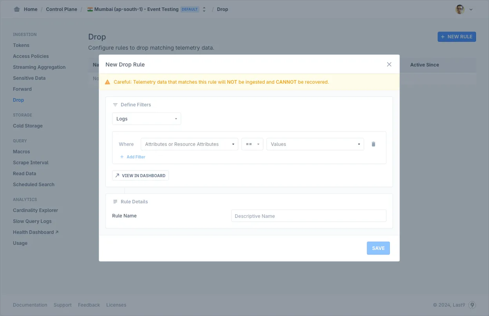489x316 pixels.
Task: Click the user avatar picture
Action: tap(460, 9)
